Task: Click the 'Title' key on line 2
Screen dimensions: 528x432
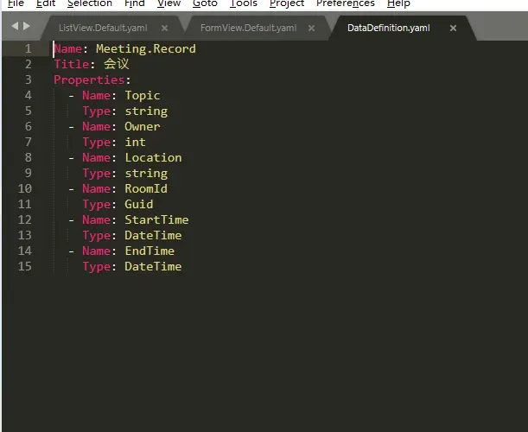Action: point(72,64)
